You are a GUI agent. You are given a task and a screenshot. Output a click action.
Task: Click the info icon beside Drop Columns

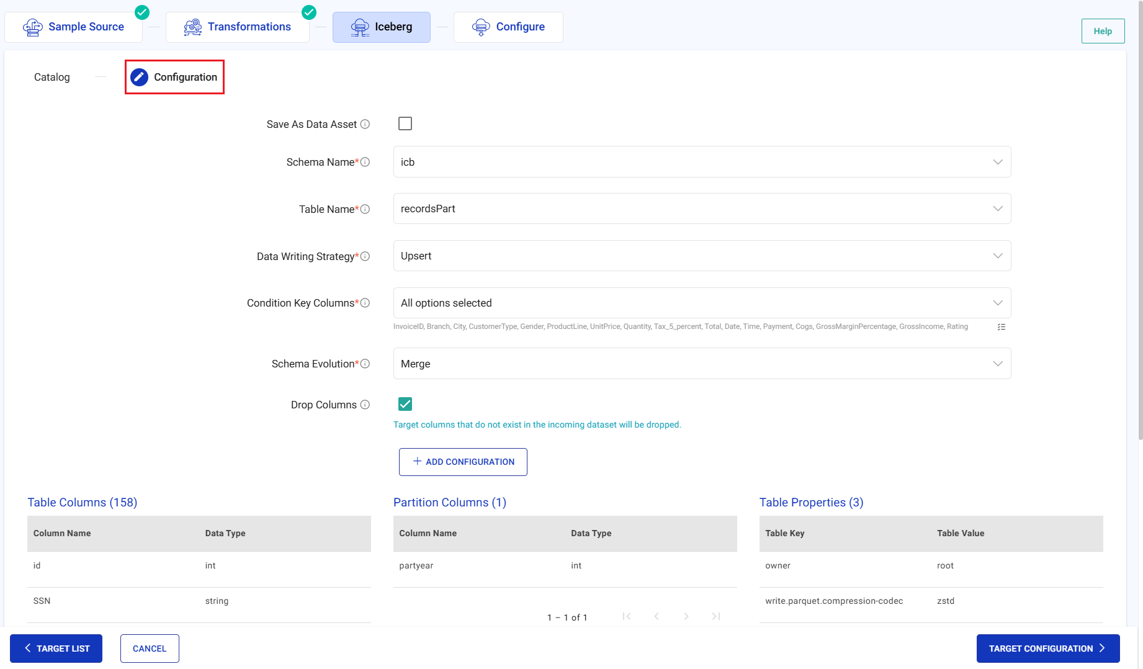pyautogui.click(x=365, y=405)
